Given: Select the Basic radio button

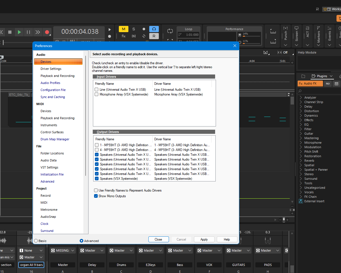Looking at the screenshot, I should pos(36,241).
